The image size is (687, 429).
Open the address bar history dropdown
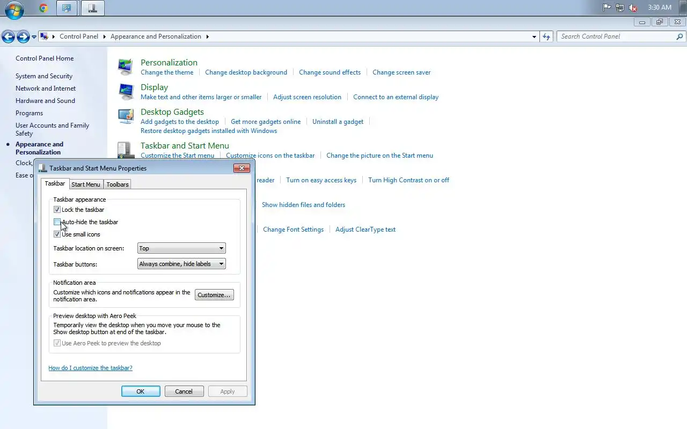click(534, 36)
